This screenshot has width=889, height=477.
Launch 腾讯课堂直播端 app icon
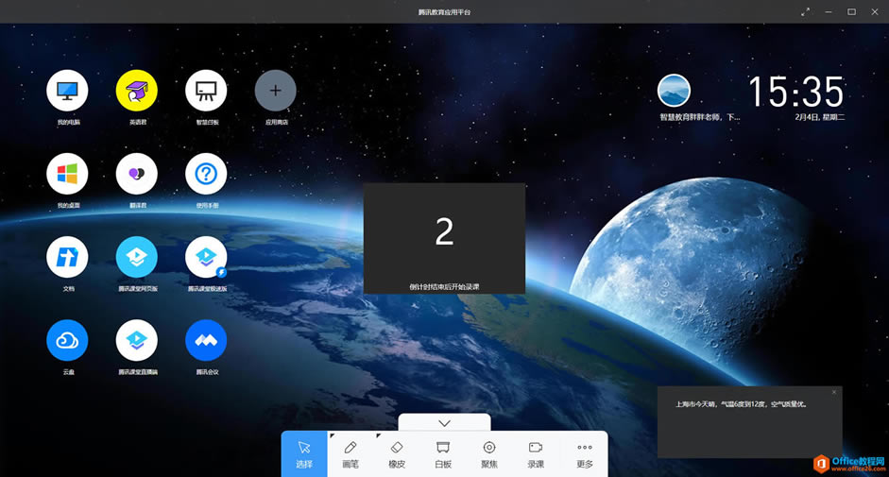[137, 340]
